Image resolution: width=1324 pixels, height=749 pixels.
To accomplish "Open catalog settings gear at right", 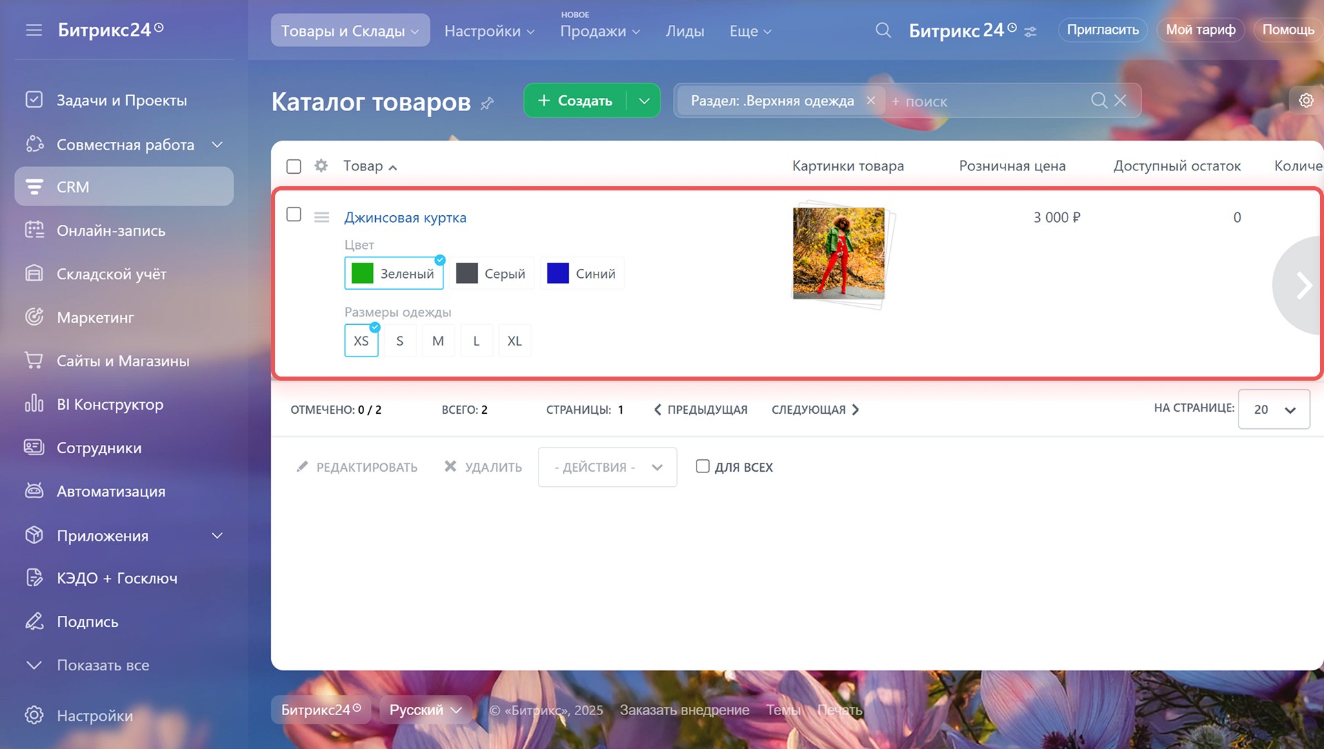I will (1305, 101).
